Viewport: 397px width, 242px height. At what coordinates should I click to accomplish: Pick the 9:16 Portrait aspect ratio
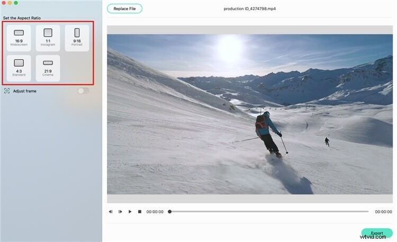coord(77,38)
